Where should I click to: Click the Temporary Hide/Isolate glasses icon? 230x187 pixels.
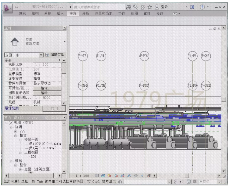tap(136, 176)
